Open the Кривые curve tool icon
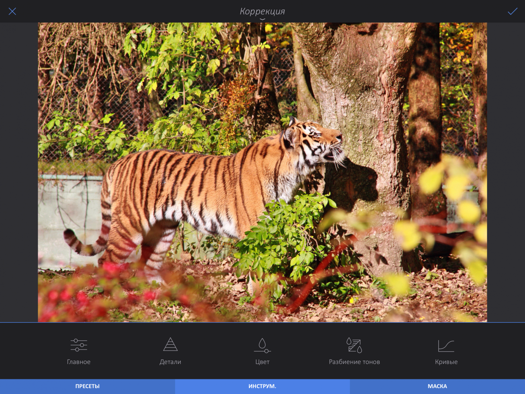525x394 pixels. [x=446, y=346]
